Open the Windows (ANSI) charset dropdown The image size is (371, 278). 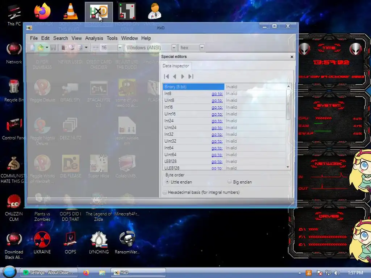coord(174,47)
